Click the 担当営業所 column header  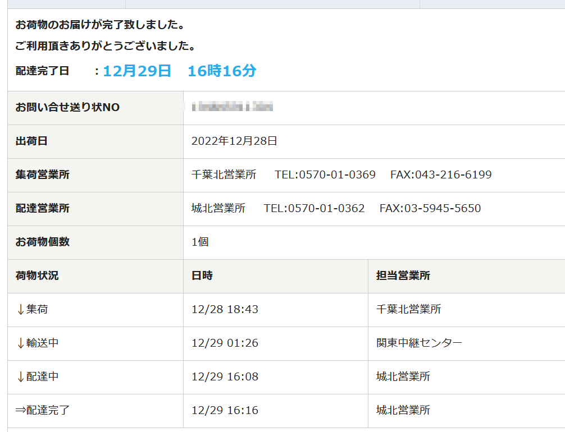(403, 276)
